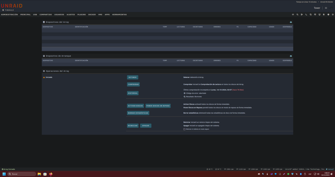Open the web terminal icon

click(x=306, y=14)
